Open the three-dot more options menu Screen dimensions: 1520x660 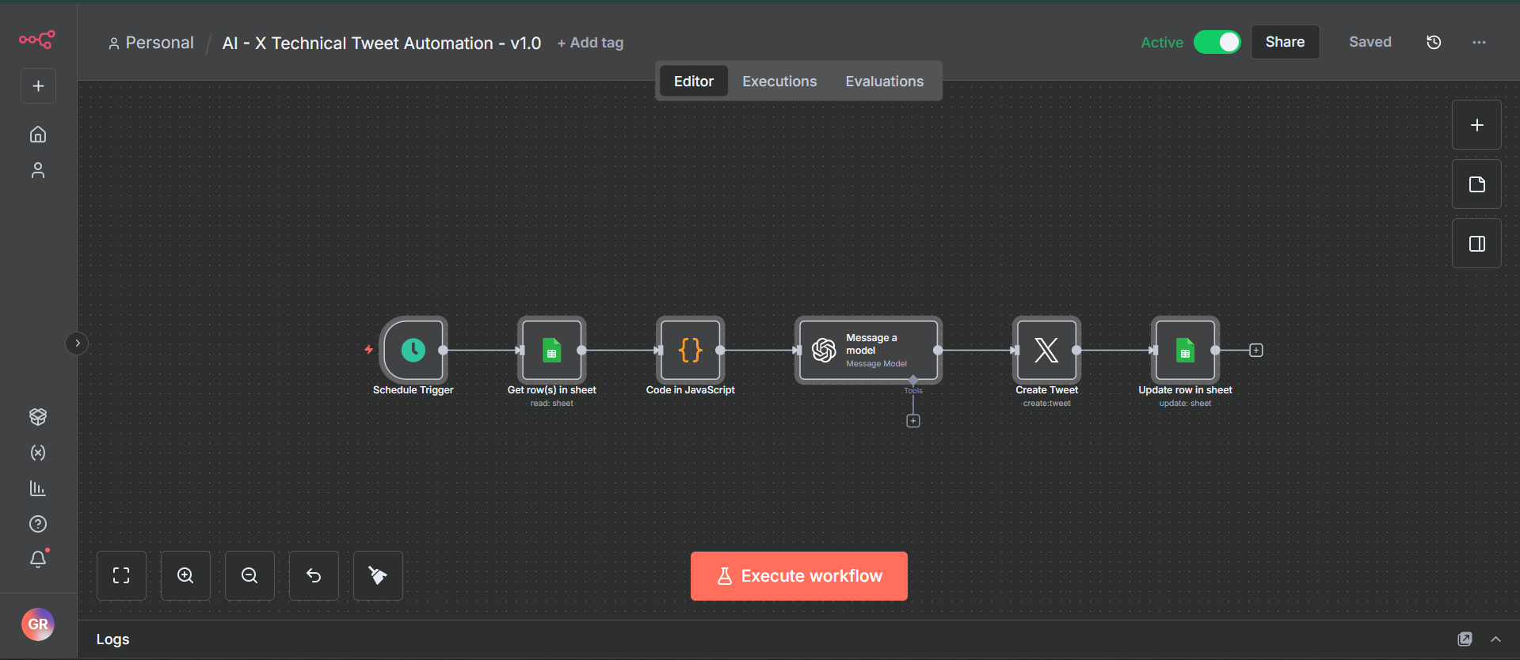(1479, 42)
